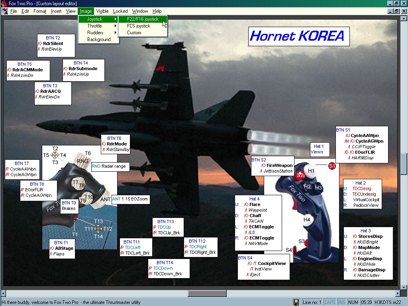Select the FCS joystick menu option
The image size is (408, 306).
[x=139, y=26]
